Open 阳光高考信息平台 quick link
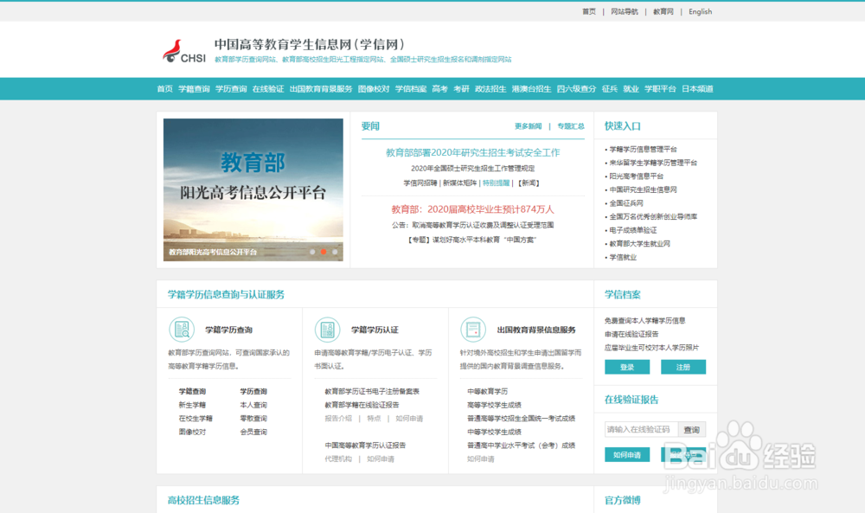Screen dimensions: 865x513 click(x=636, y=176)
